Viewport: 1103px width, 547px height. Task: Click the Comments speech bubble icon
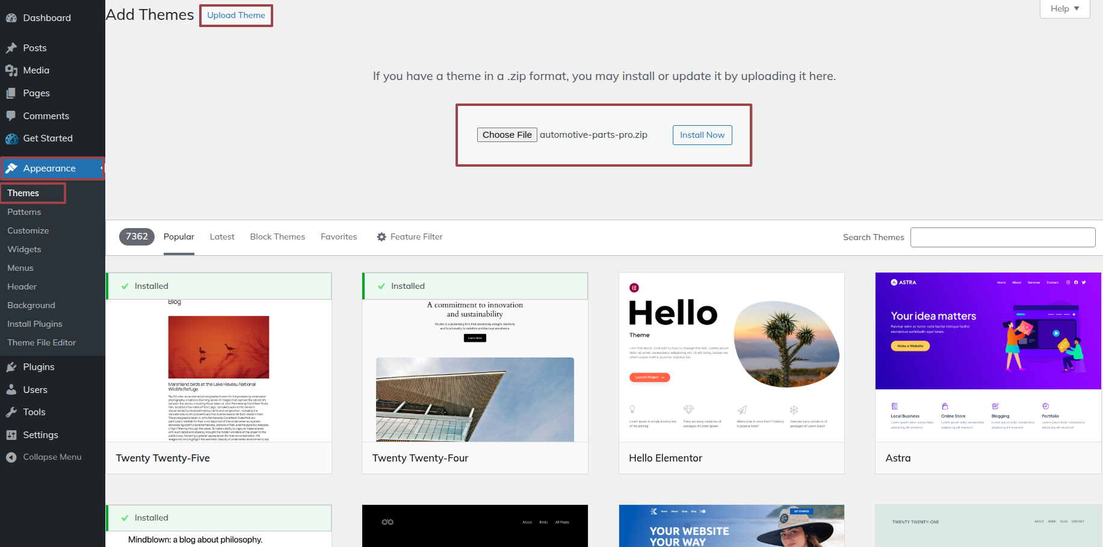click(x=11, y=116)
